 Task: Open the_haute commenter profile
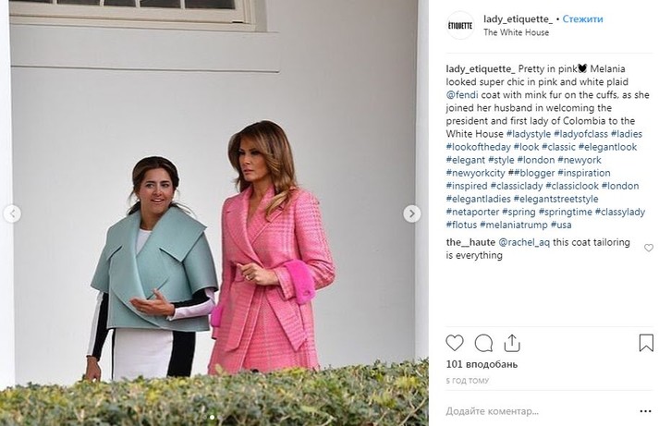click(x=470, y=242)
